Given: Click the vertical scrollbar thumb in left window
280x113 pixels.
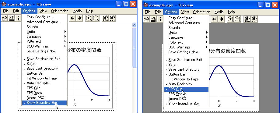Looking at the screenshot, I should point(135,48).
